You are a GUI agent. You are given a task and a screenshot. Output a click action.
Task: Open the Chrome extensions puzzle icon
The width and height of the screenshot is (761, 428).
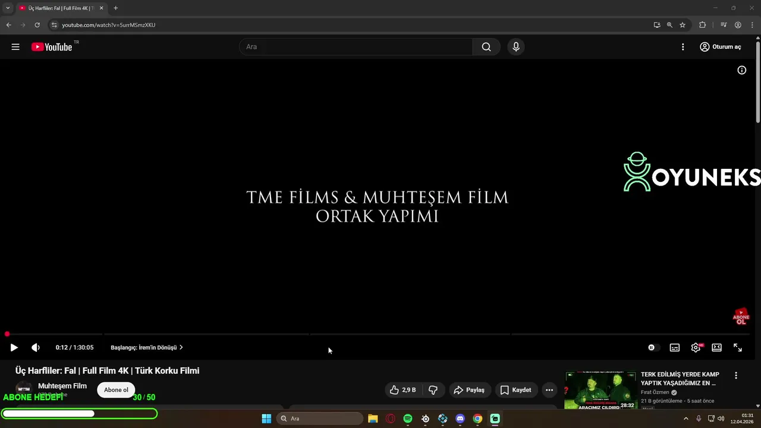point(703,25)
